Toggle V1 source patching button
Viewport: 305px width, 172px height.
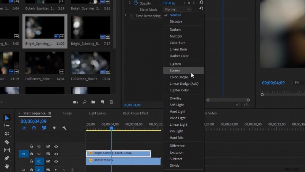24,154
